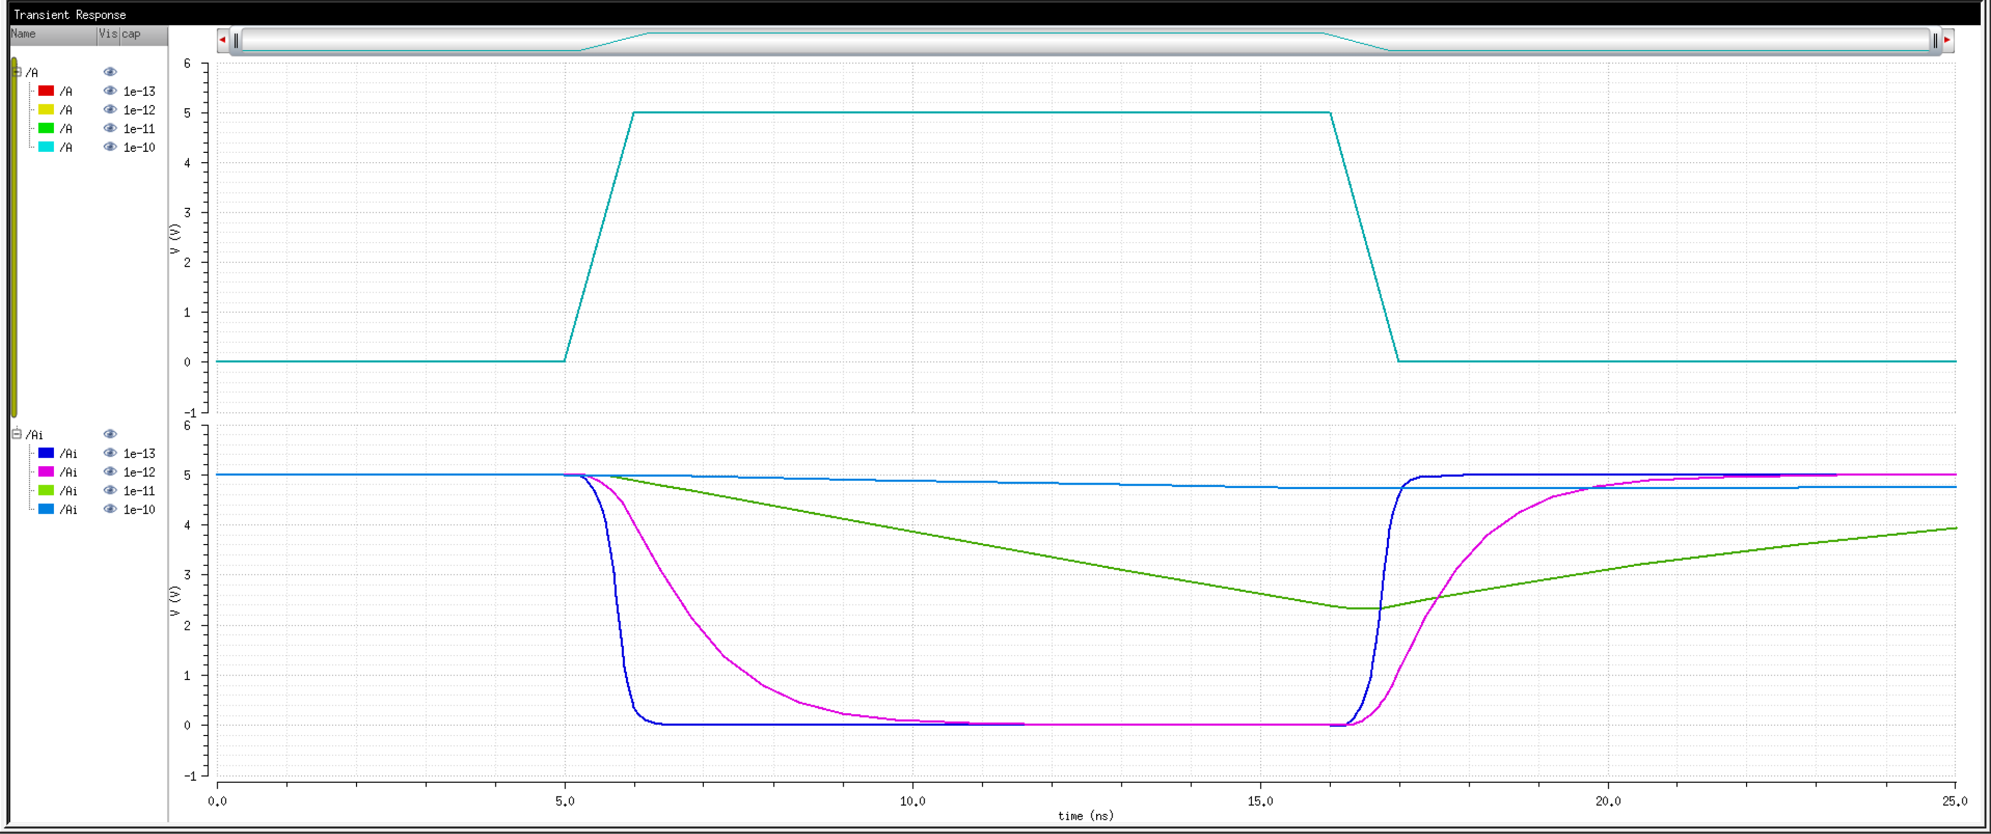Toggle visibility of entire /A group
This screenshot has width=1991, height=834.
(110, 72)
